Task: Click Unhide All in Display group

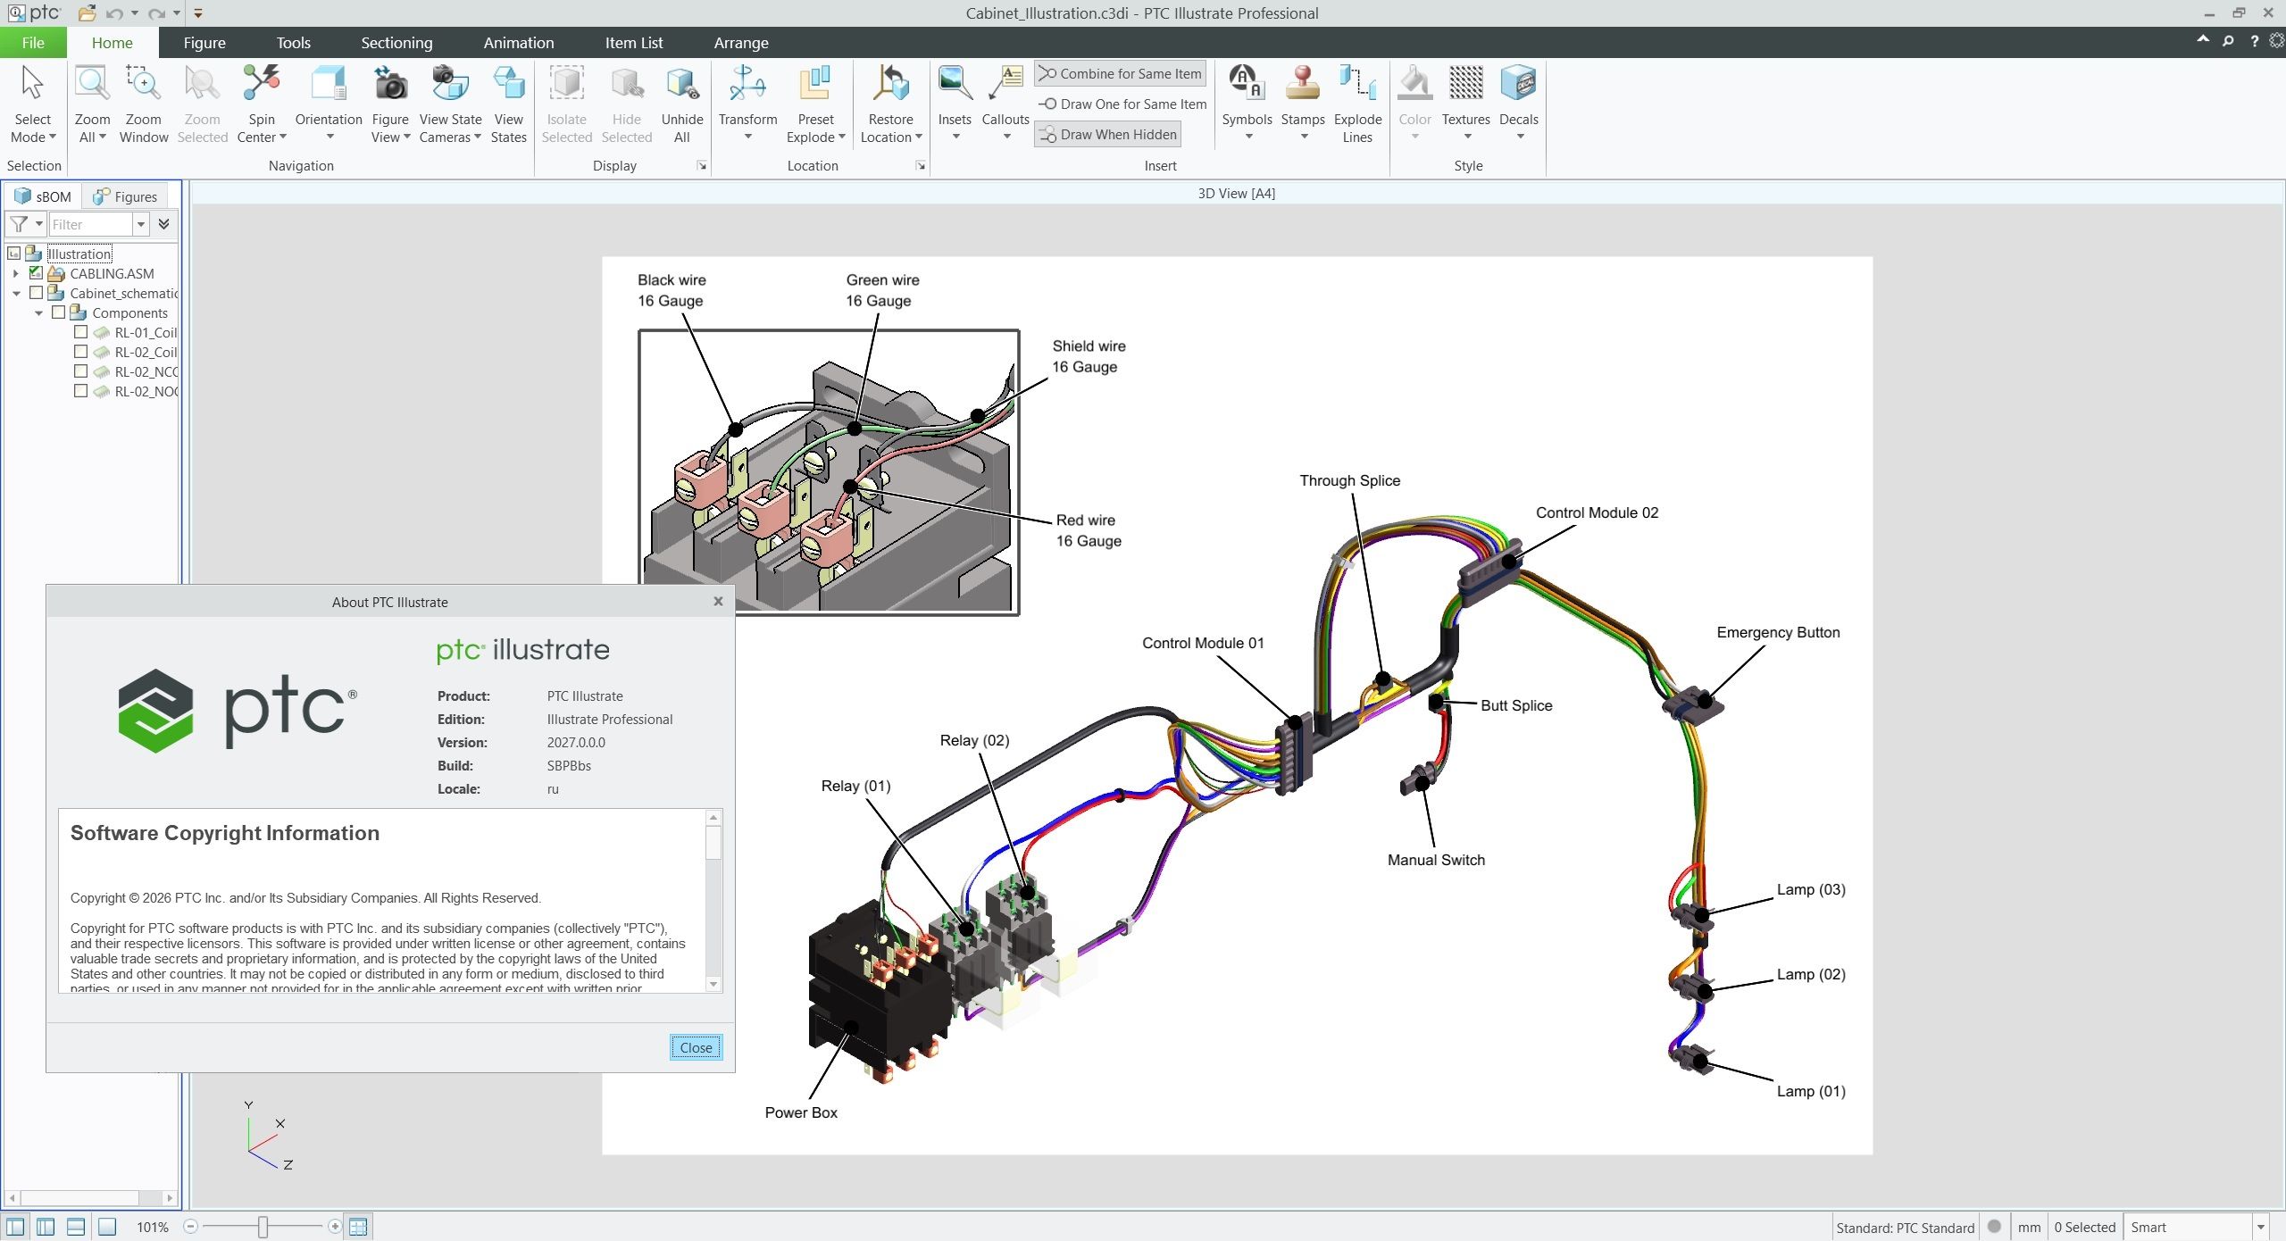Action: [x=682, y=104]
